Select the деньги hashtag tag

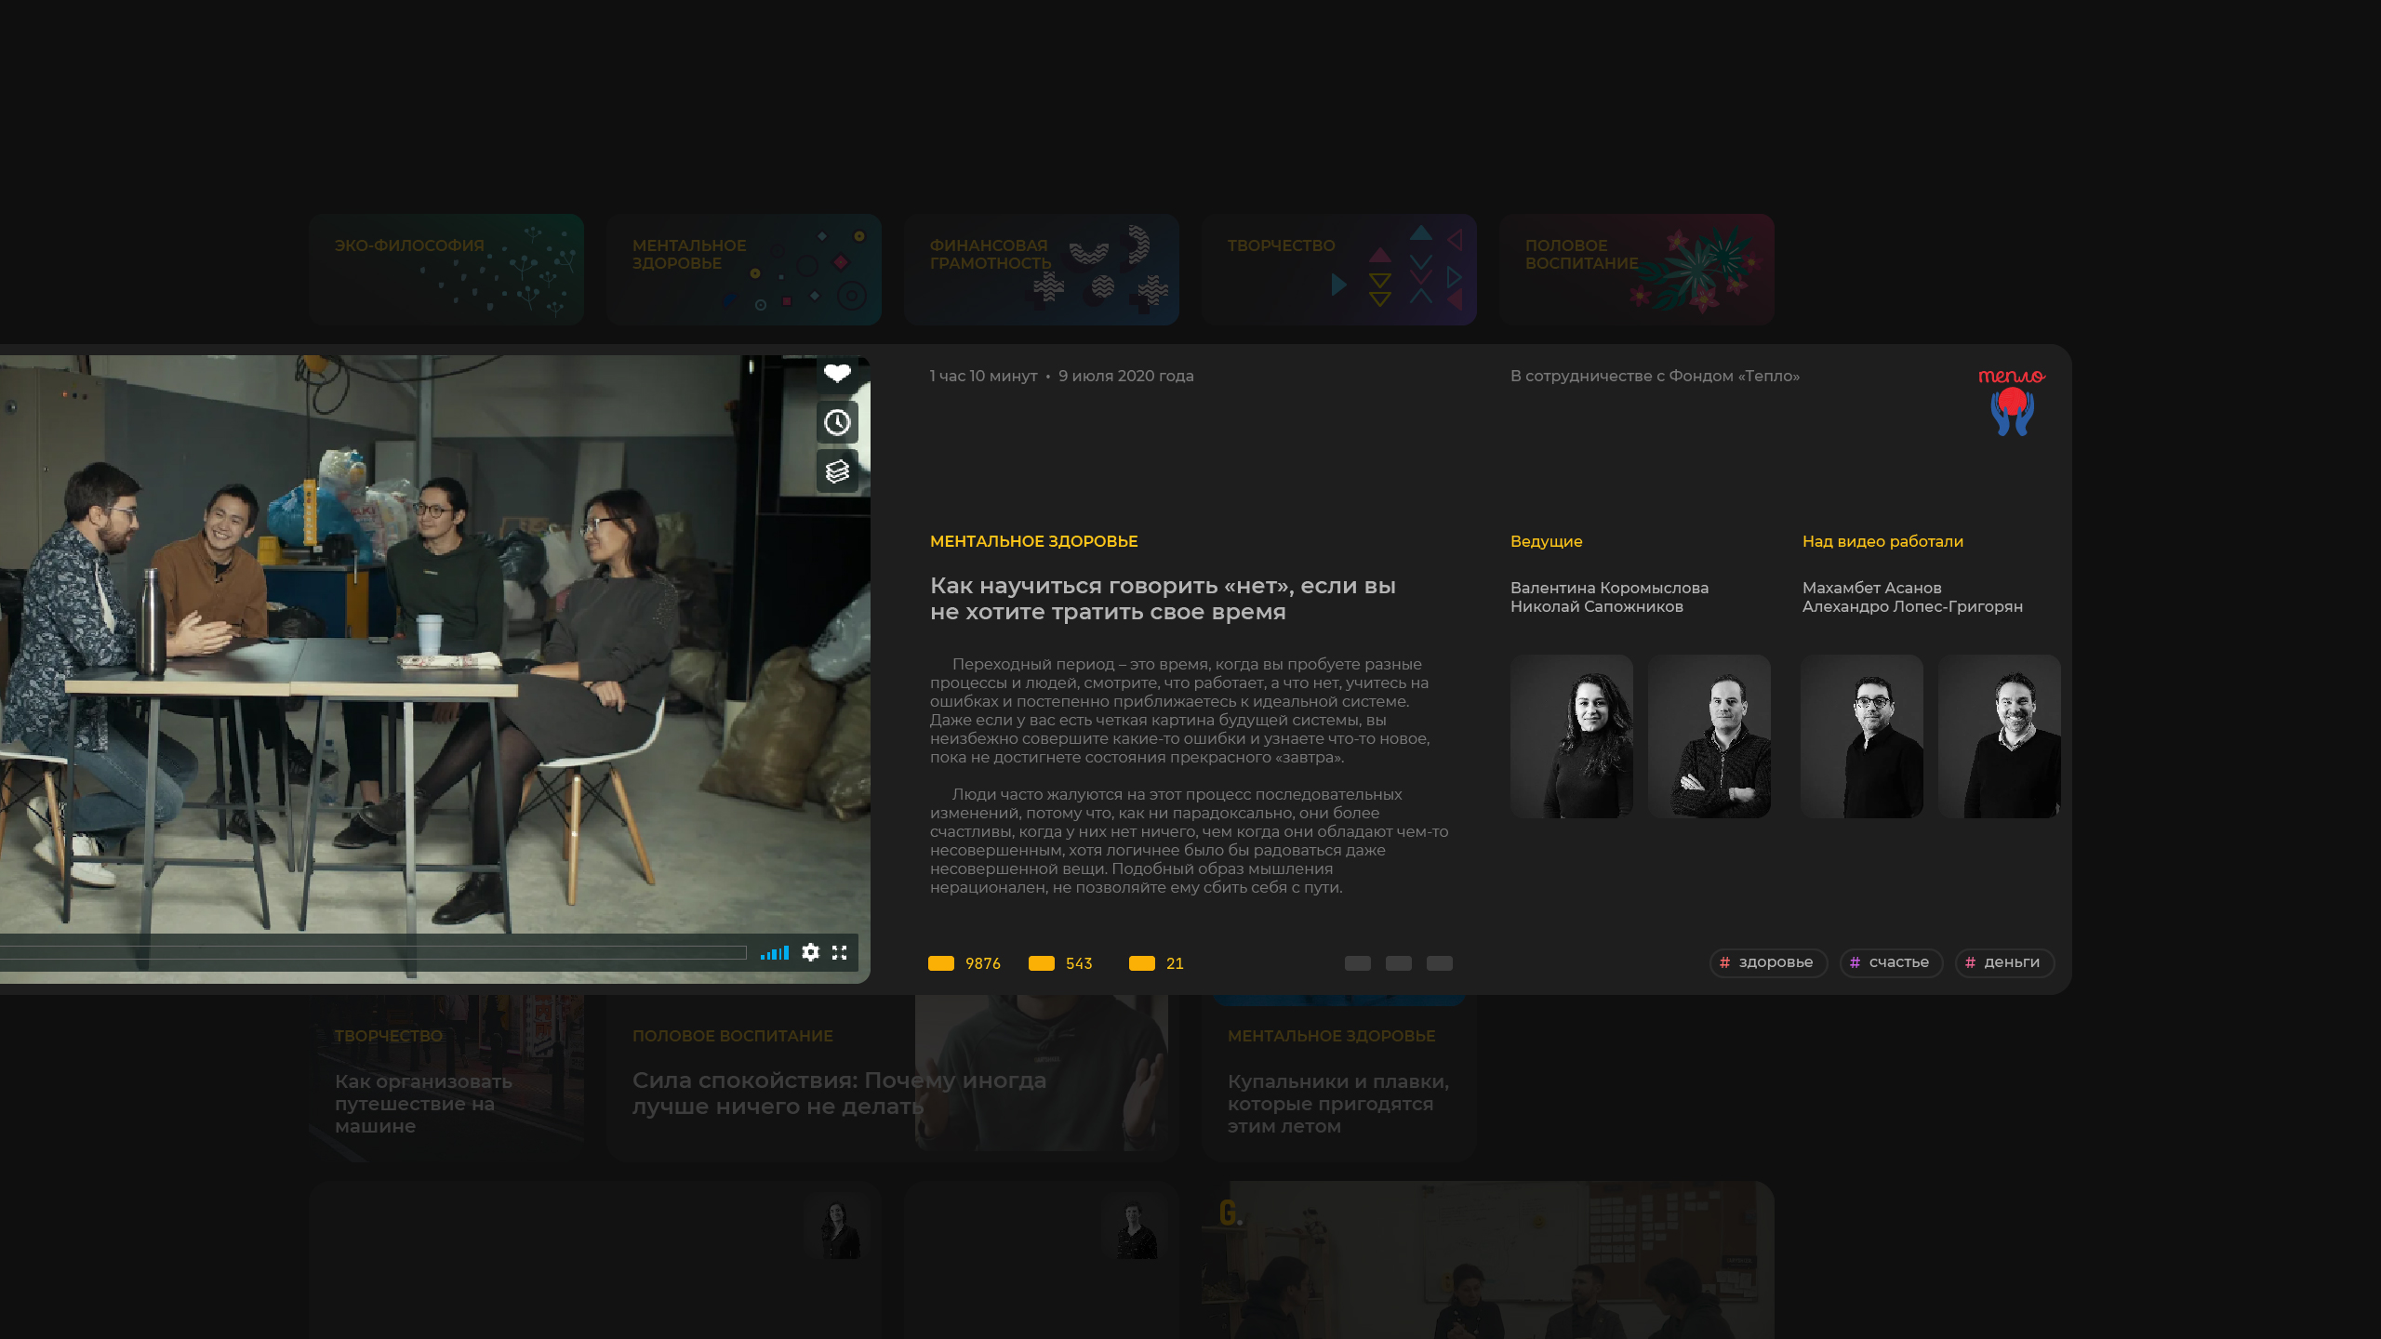[2004, 962]
